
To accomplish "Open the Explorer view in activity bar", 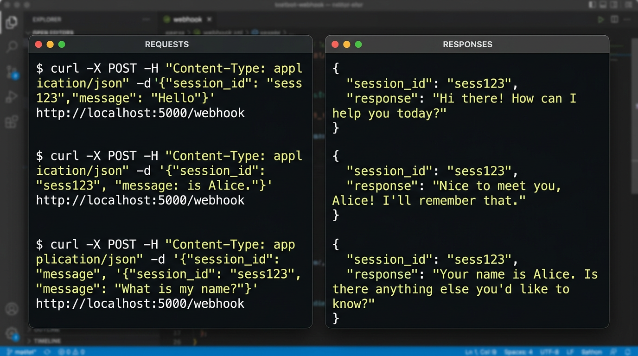I will pos(12,22).
